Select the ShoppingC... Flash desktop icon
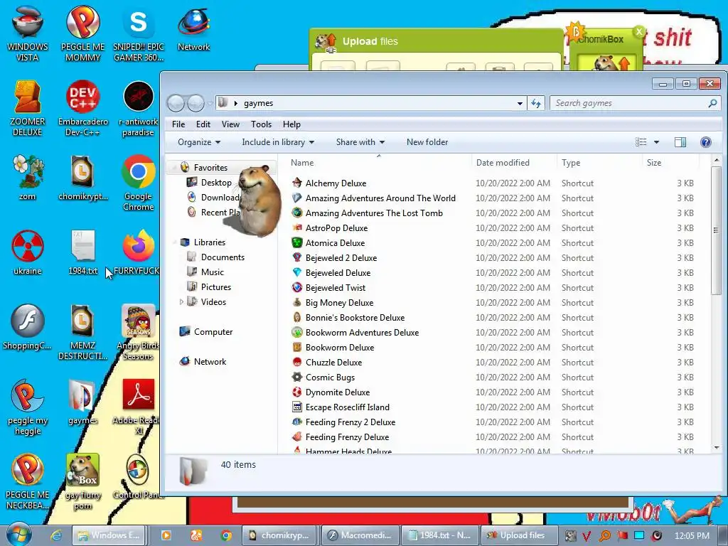 coord(28,327)
